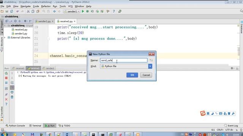Click the CRLF line separator in status bar
This screenshot has width=243, height=136.
point(220,130)
